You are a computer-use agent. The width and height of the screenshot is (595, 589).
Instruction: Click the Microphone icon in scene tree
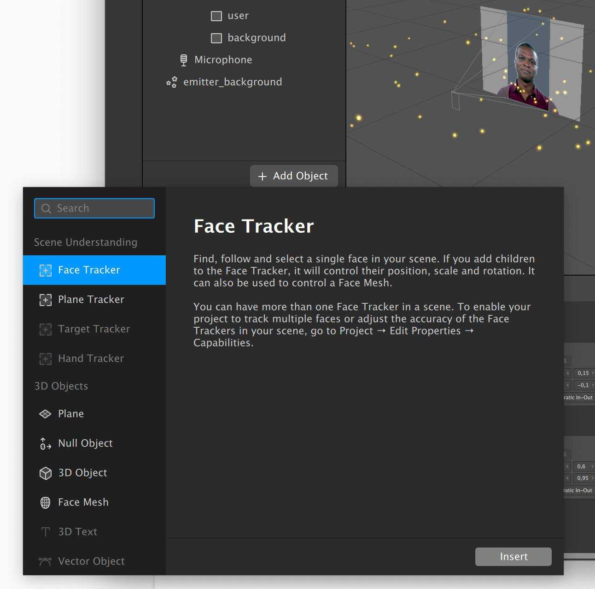(184, 60)
